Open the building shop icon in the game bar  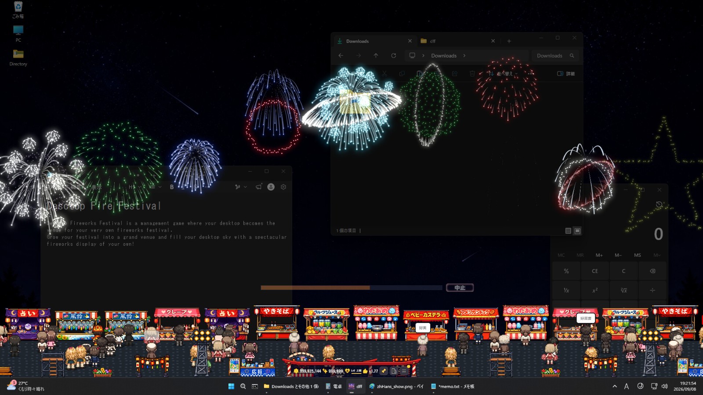(x=394, y=371)
